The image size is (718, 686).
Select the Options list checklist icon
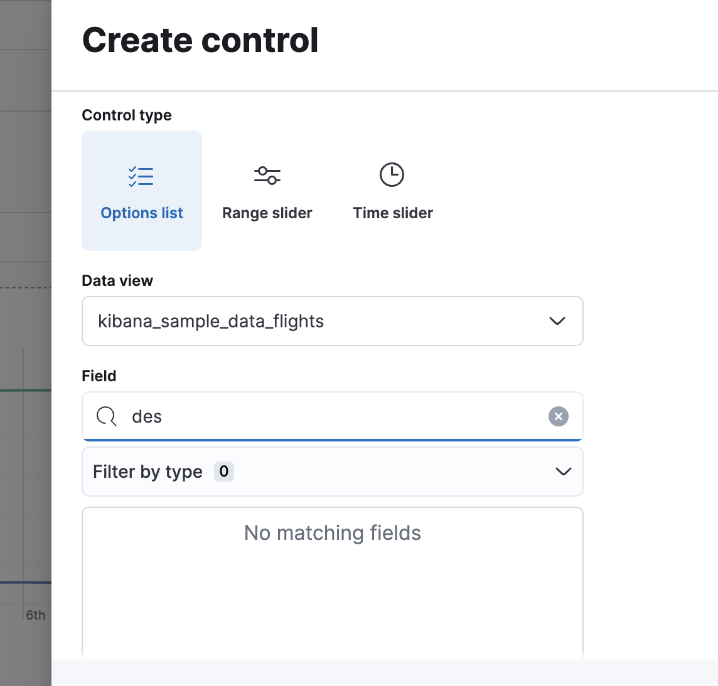[141, 176]
